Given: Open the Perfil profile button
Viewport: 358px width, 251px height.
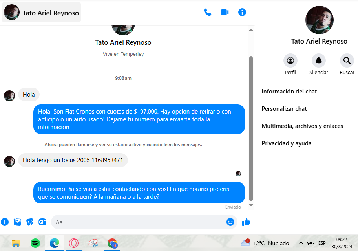Looking at the screenshot, I should point(290,61).
